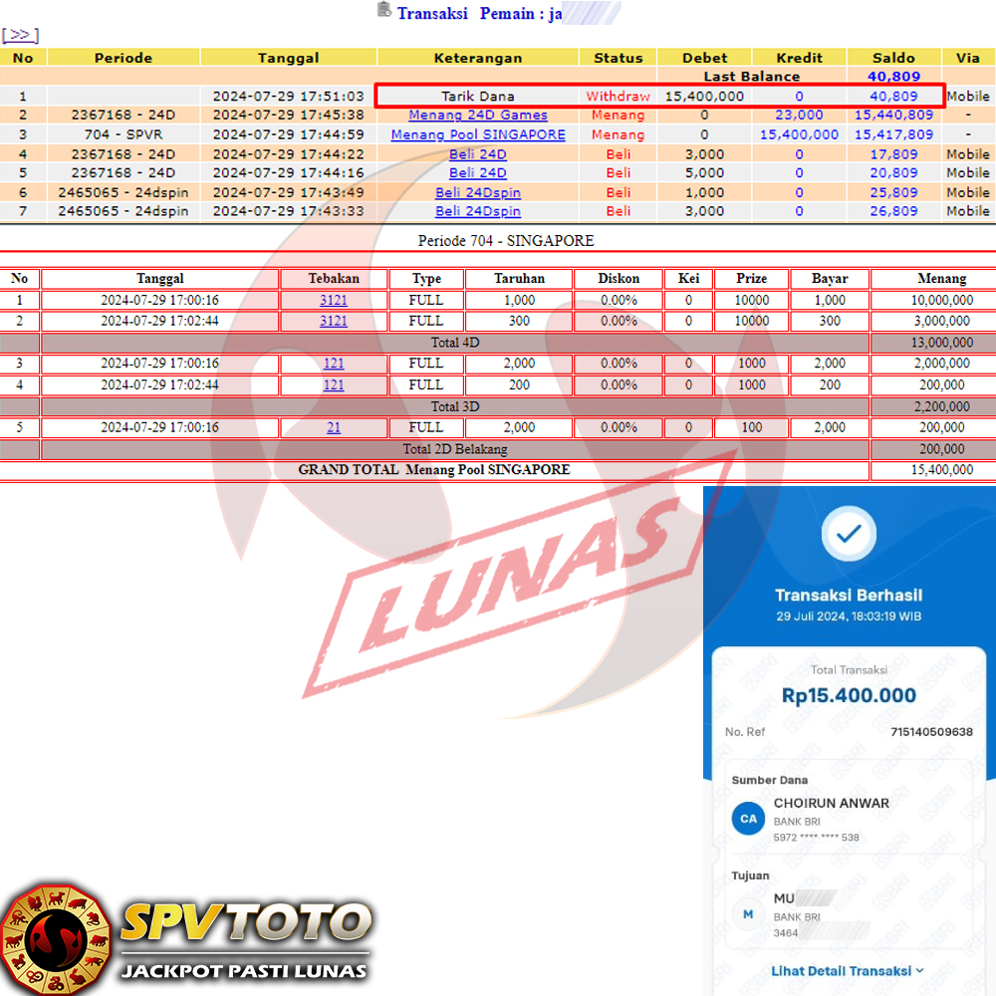The width and height of the screenshot is (996, 996).
Task: Click the Beli 24D link in row 4
Action: click(478, 154)
